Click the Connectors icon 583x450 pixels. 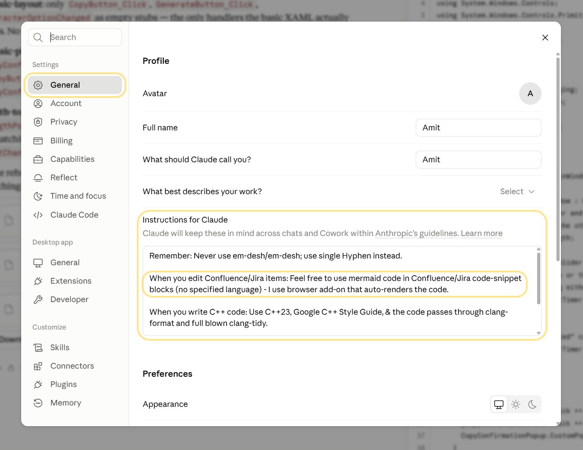tap(38, 366)
